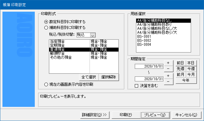
Task: Choose paper A4/自分補助科目あり
Action: point(163,25)
